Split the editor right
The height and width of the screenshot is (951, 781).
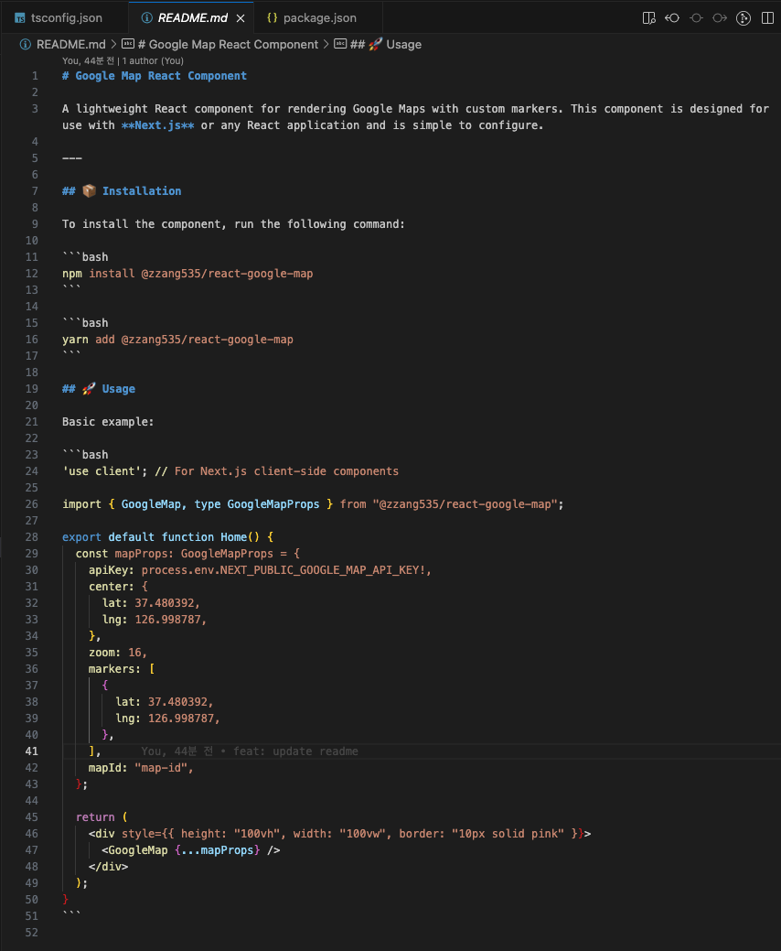(767, 18)
